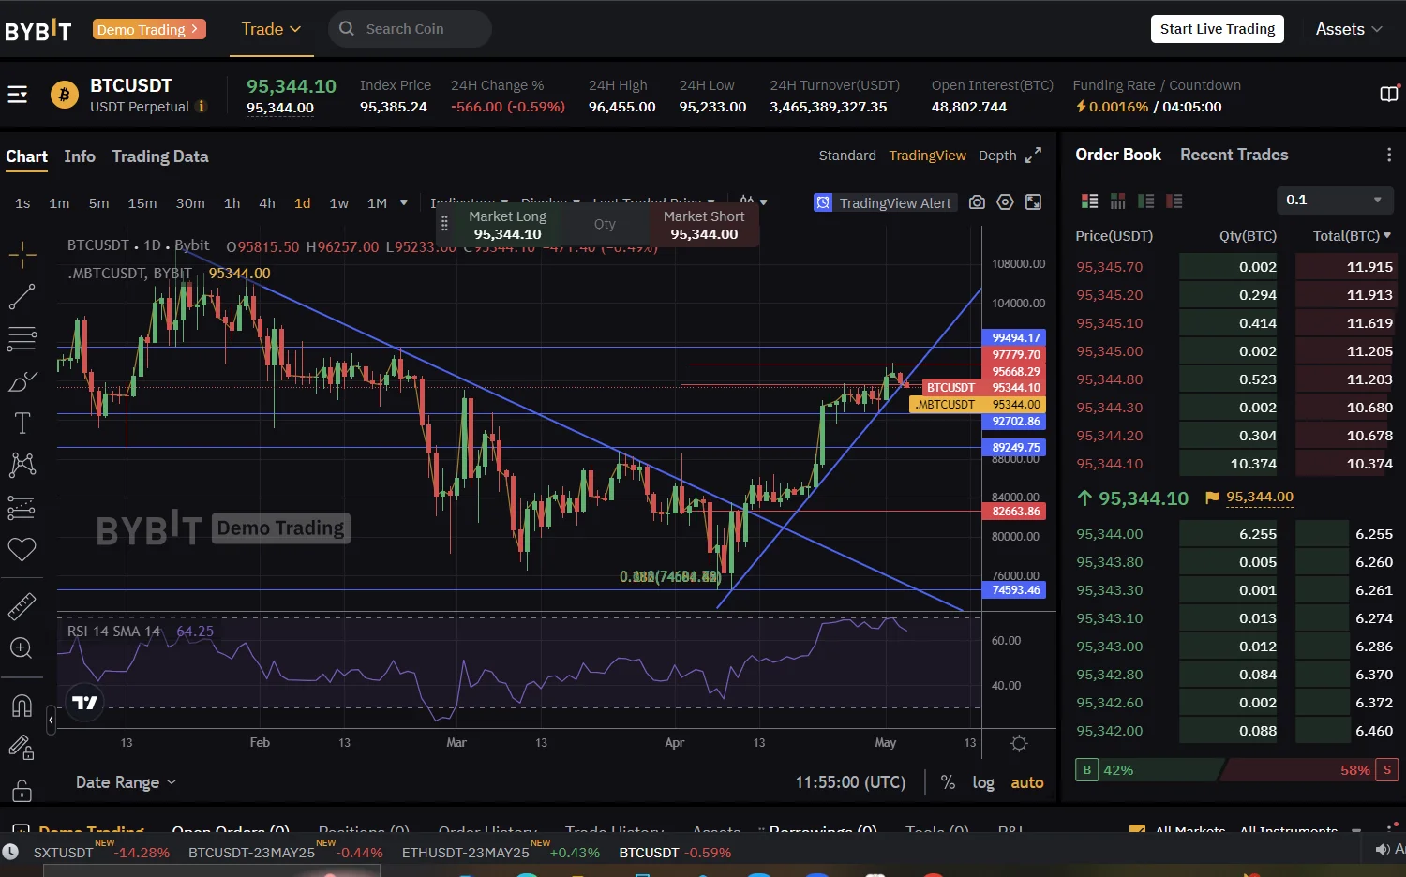This screenshot has height=877, width=1406.
Task: Select the Order Book tab
Action: (1118, 155)
